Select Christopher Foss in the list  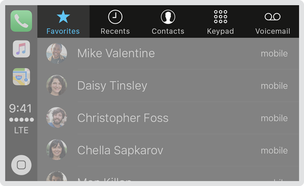pyautogui.click(x=168, y=118)
